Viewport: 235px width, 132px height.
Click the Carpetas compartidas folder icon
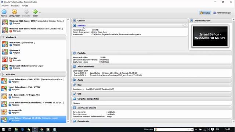74,99
